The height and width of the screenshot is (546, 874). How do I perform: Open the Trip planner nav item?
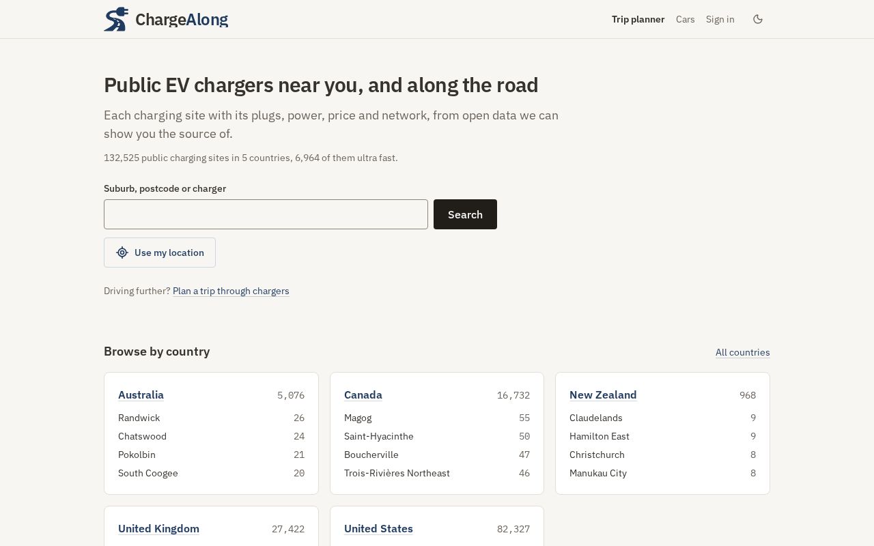tap(638, 19)
